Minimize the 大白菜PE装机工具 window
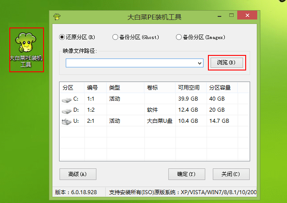 pyautogui.click(x=219, y=16)
